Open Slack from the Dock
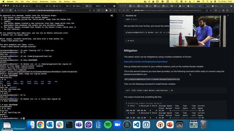234x131 pixels. coord(60,124)
